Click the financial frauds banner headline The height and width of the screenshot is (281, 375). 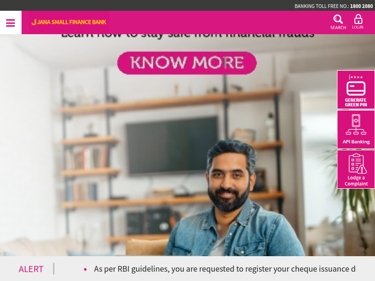[187, 36]
